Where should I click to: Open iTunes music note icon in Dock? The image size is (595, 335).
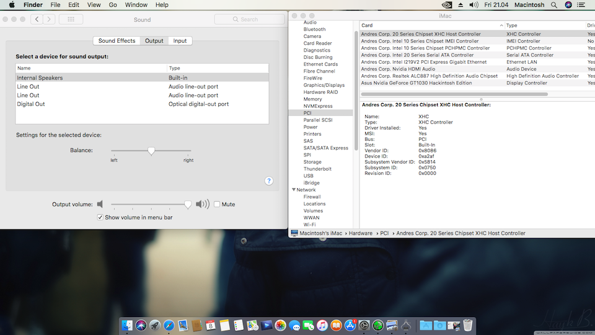pyautogui.click(x=322, y=326)
